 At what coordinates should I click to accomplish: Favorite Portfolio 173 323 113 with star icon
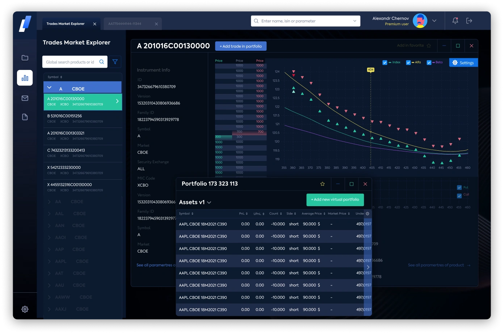coord(323,184)
